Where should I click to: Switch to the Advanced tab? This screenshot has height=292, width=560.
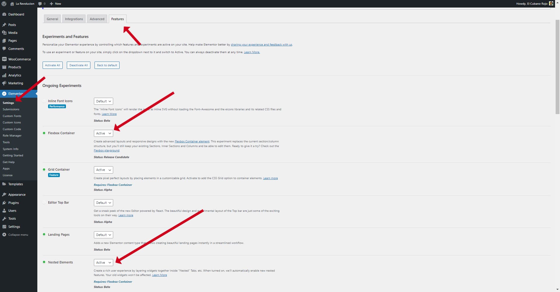coord(97,19)
